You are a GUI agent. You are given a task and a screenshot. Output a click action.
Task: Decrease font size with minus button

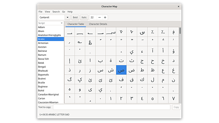click(x=100, y=17)
